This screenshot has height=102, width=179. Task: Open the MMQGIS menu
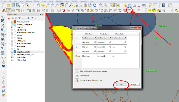pyautogui.click(x=74, y=1)
